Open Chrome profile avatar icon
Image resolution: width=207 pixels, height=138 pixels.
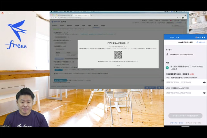click(183, 18)
